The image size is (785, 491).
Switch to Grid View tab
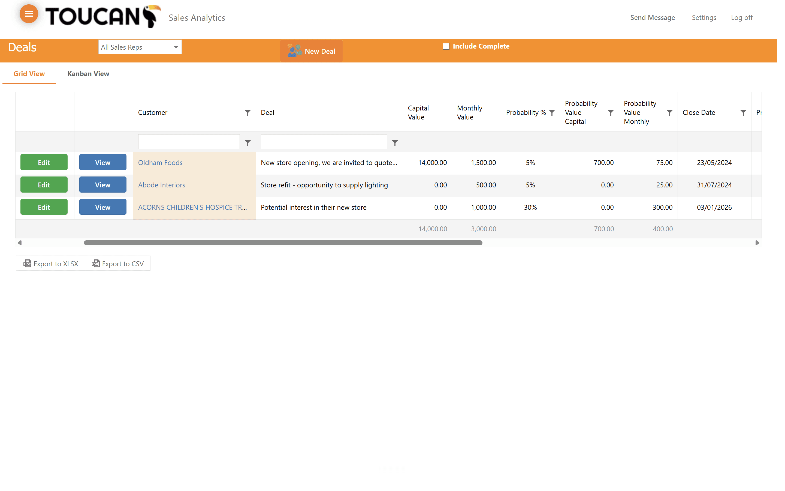pos(29,74)
